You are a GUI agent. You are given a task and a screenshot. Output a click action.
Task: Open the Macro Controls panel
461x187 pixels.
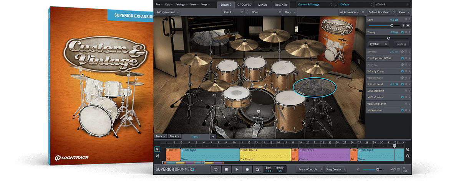coord(309,169)
